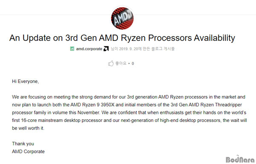Click the black AMD arrow badge icon
256x164 pixels.
(x=106, y=48)
